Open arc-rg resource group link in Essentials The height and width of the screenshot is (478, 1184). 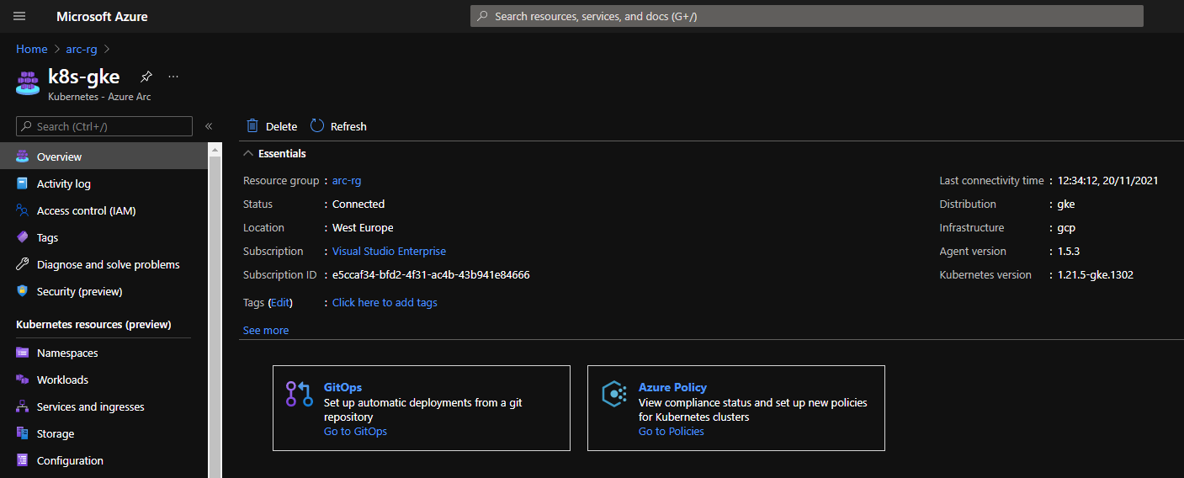pyautogui.click(x=347, y=180)
